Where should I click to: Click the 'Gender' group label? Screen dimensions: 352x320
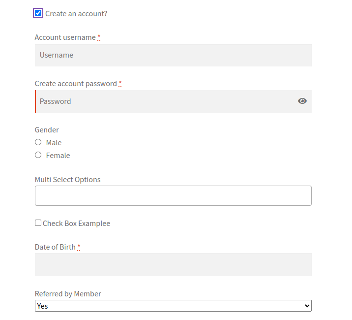[47, 130]
